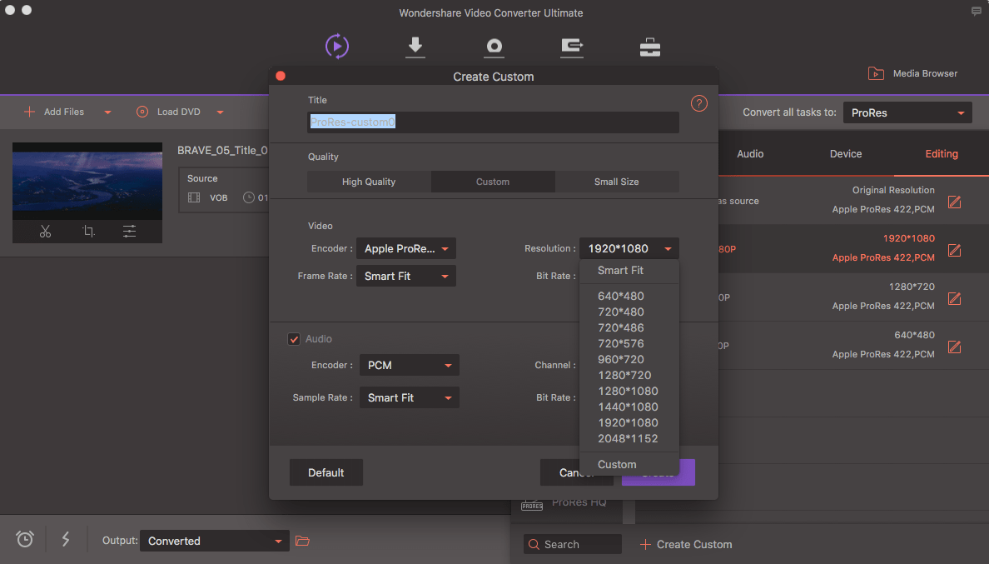The height and width of the screenshot is (564, 989).
Task: Select the BRAVE video thumbnail
Action: pyautogui.click(x=87, y=181)
